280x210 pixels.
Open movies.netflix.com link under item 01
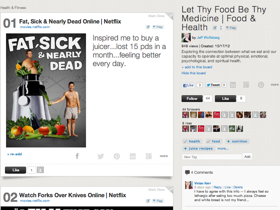point(35,27)
